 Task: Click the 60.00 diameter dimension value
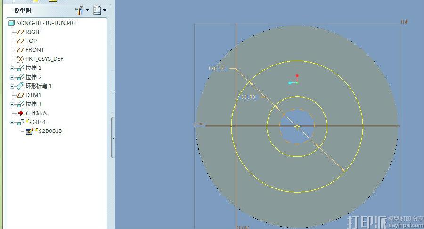point(248,97)
